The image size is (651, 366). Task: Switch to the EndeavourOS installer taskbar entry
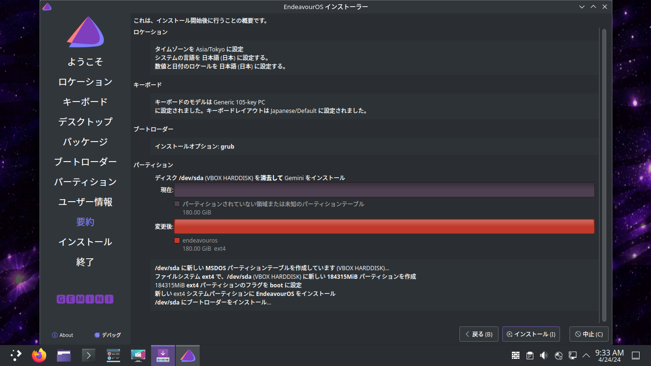tap(188, 355)
